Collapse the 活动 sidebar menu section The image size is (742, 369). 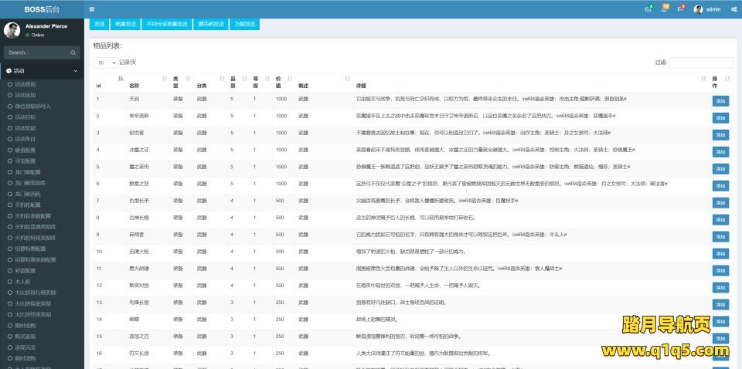click(x=42, y=70)
